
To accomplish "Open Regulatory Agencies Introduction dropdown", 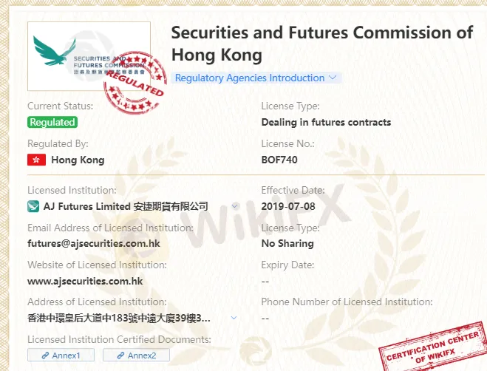I will pyautogui.click(x=256, y=78).
